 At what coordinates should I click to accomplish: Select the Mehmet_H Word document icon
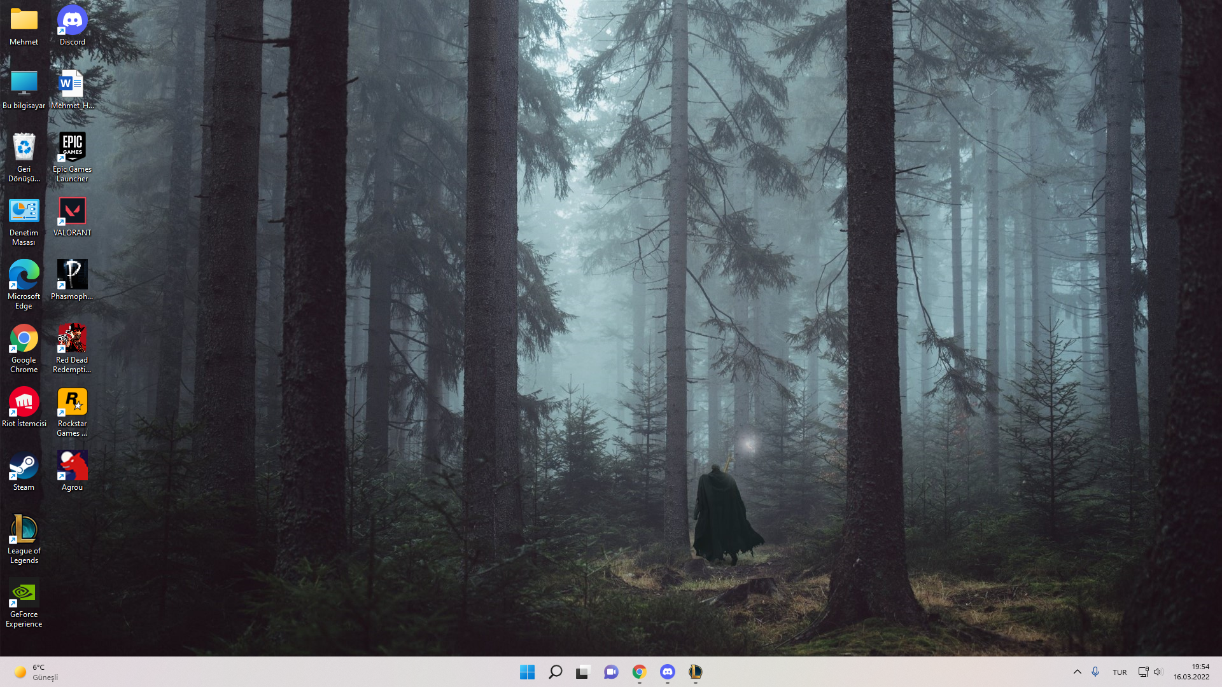(73, 90)
